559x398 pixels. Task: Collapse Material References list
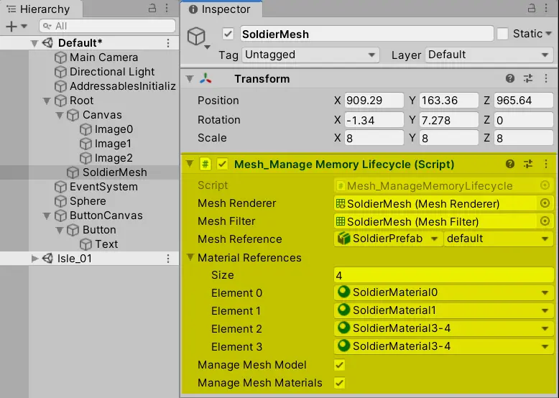click(x=190, y=257)
